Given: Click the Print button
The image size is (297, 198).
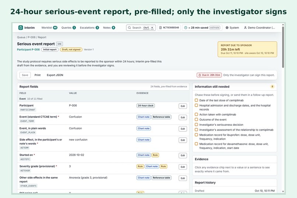Looking at the screenshot, I should [38, 75].
